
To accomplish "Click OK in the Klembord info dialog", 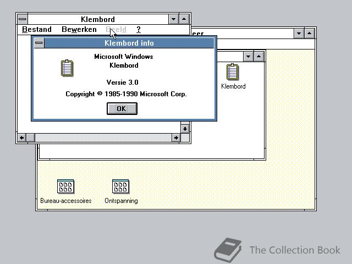I will pos(122,109).
